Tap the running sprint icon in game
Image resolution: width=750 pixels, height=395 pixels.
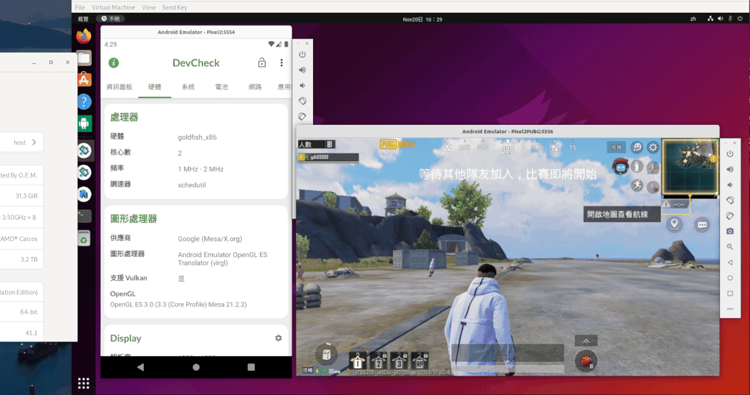coord(637,185)
